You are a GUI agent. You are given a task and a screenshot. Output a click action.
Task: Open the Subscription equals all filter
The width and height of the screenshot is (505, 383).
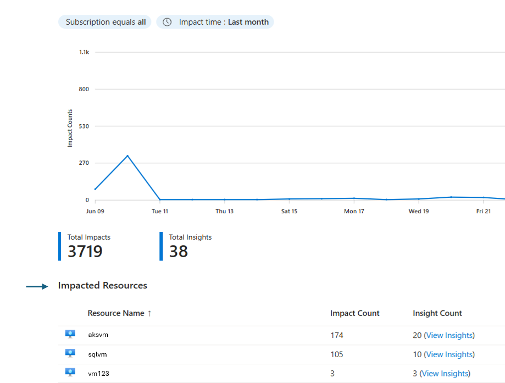[104, 21]
